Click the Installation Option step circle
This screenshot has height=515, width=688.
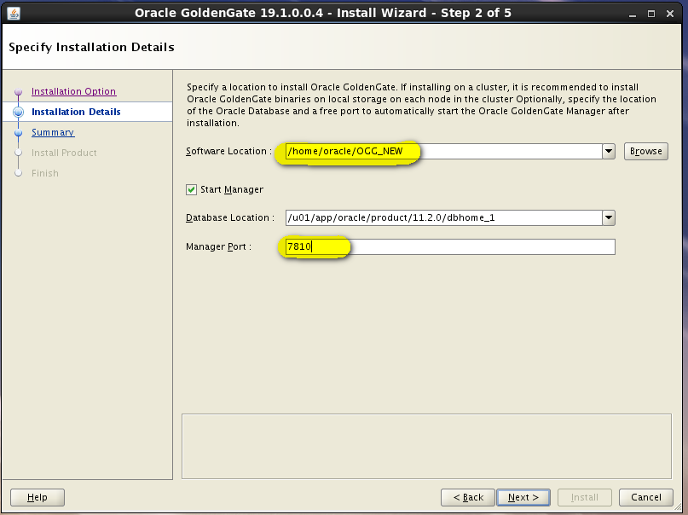point(18,91)
